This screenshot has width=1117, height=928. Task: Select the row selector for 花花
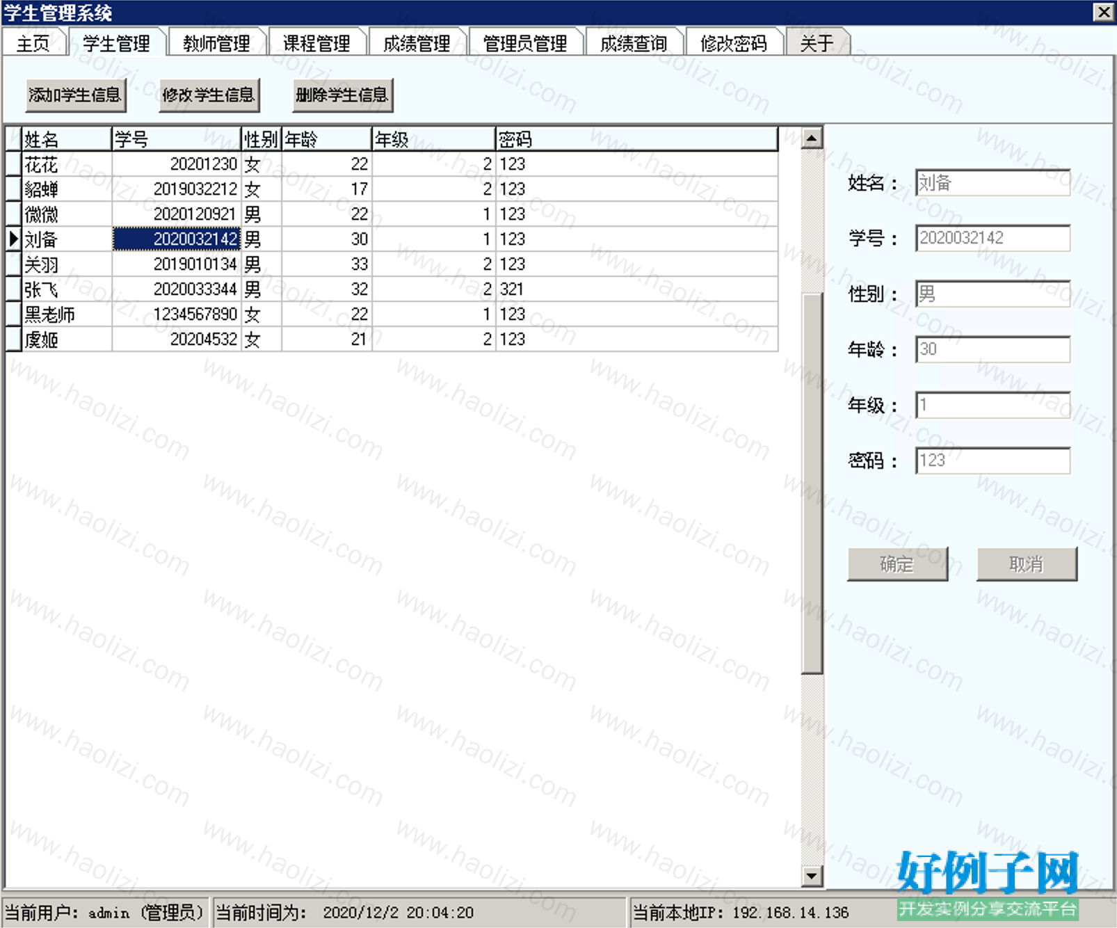[x=13, y=164]
